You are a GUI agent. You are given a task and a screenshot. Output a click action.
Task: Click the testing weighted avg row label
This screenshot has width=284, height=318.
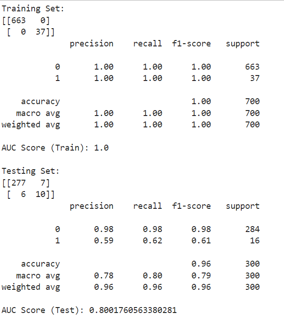pos(31,288)
